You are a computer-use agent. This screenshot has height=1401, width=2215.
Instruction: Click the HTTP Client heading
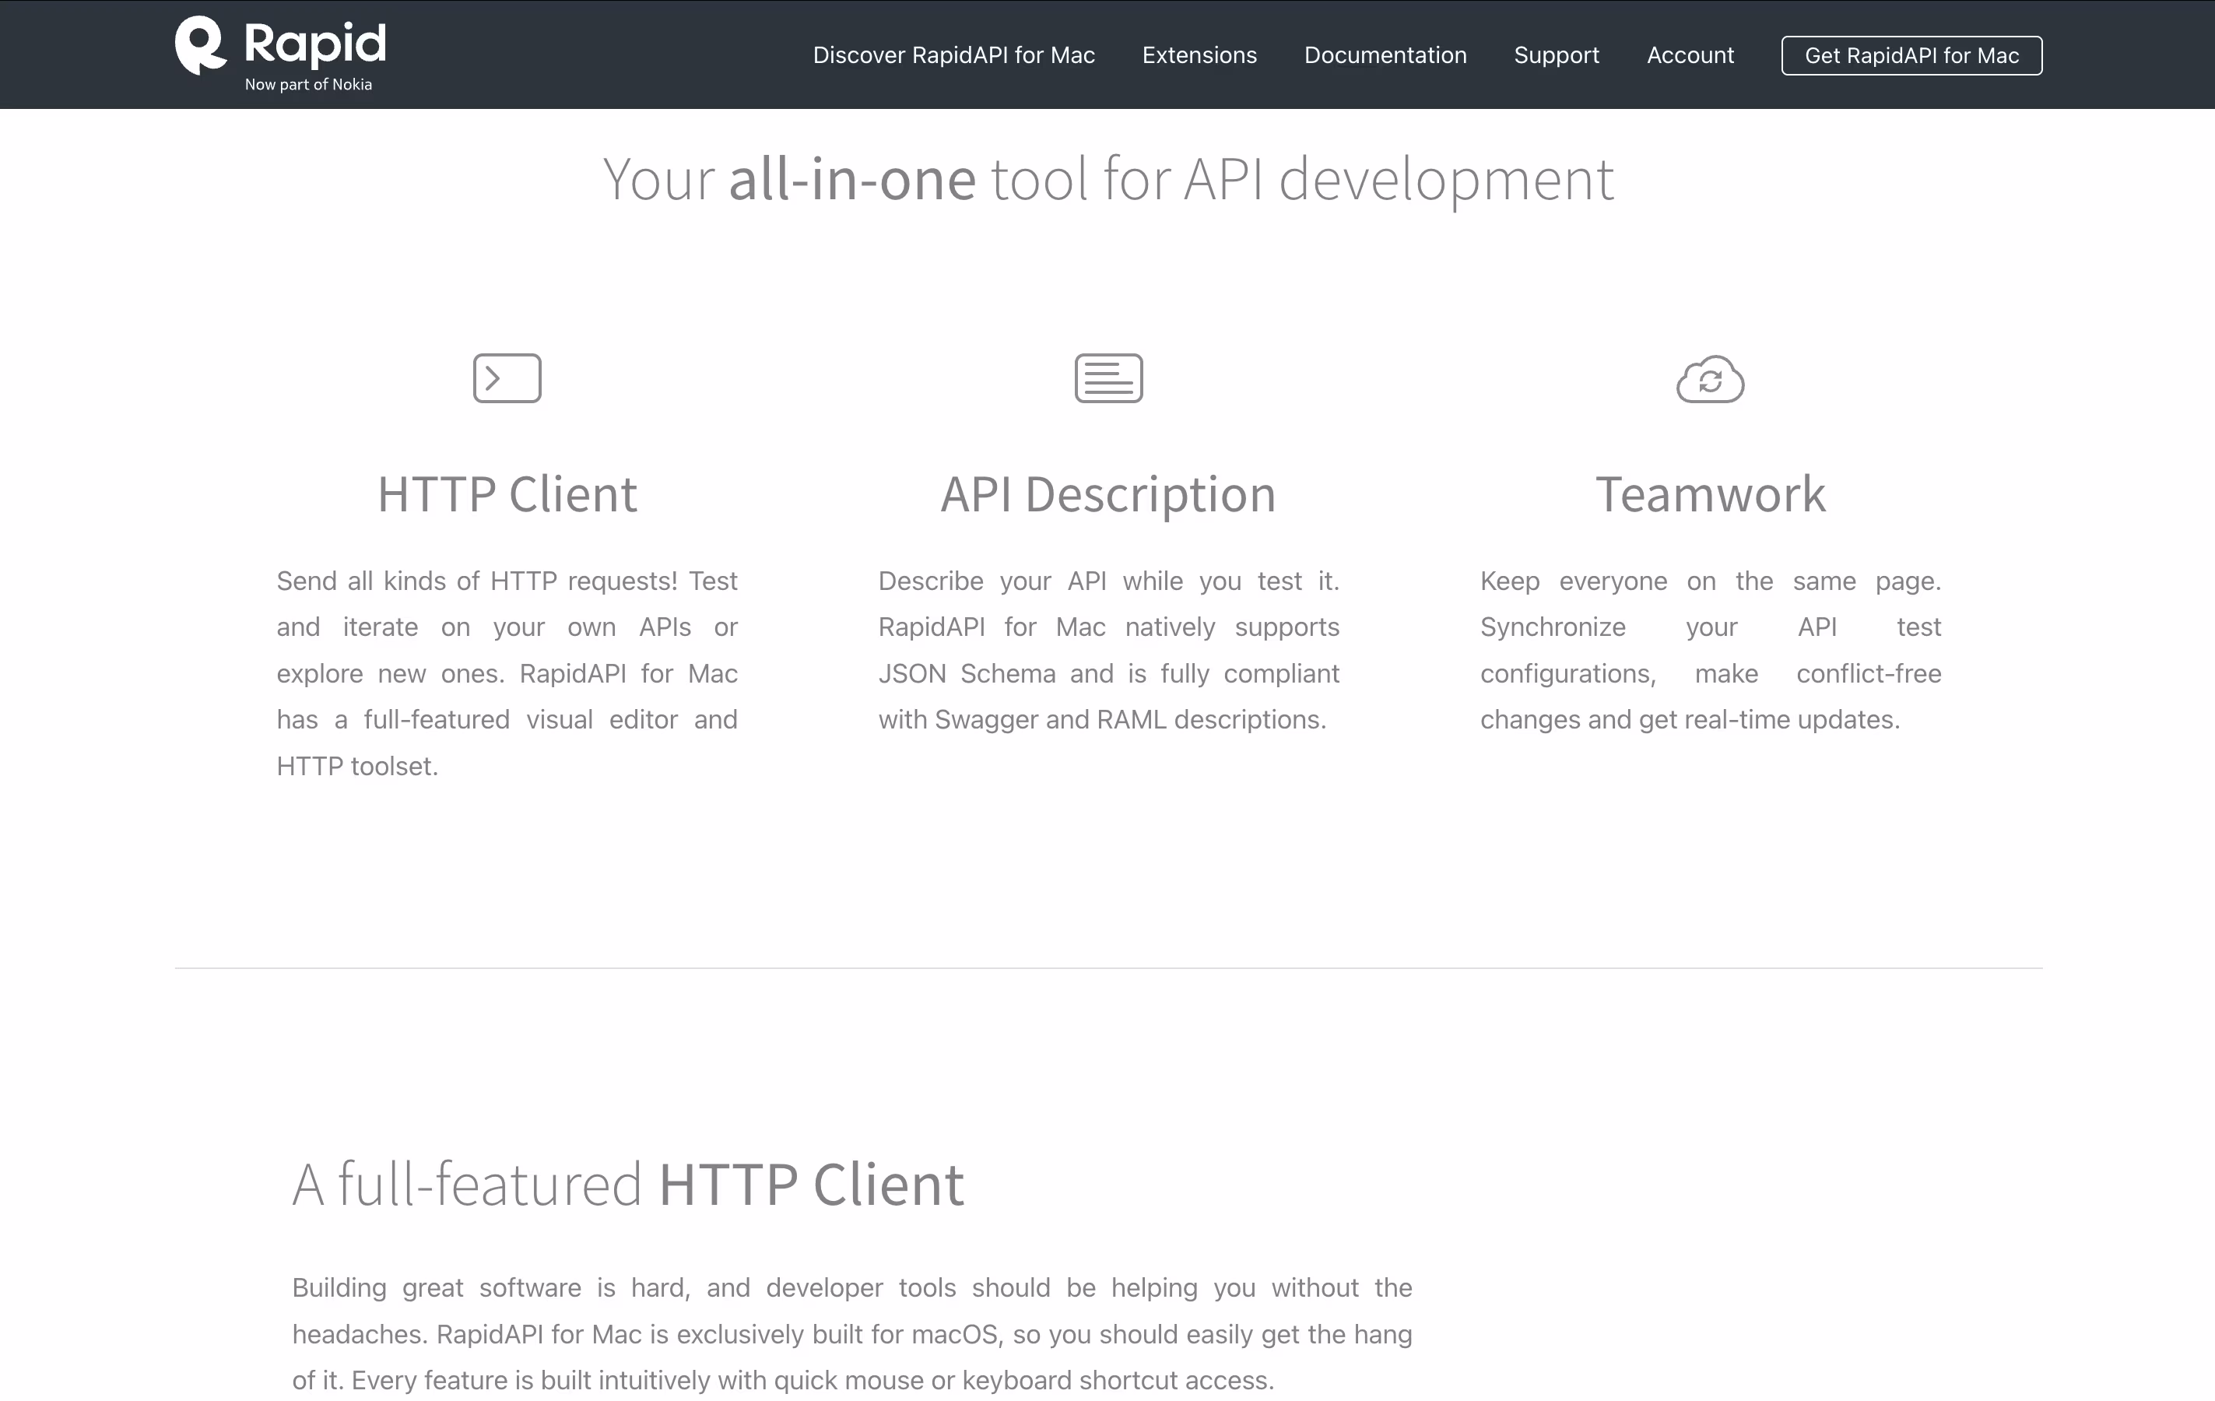click(x=507, y=494)
